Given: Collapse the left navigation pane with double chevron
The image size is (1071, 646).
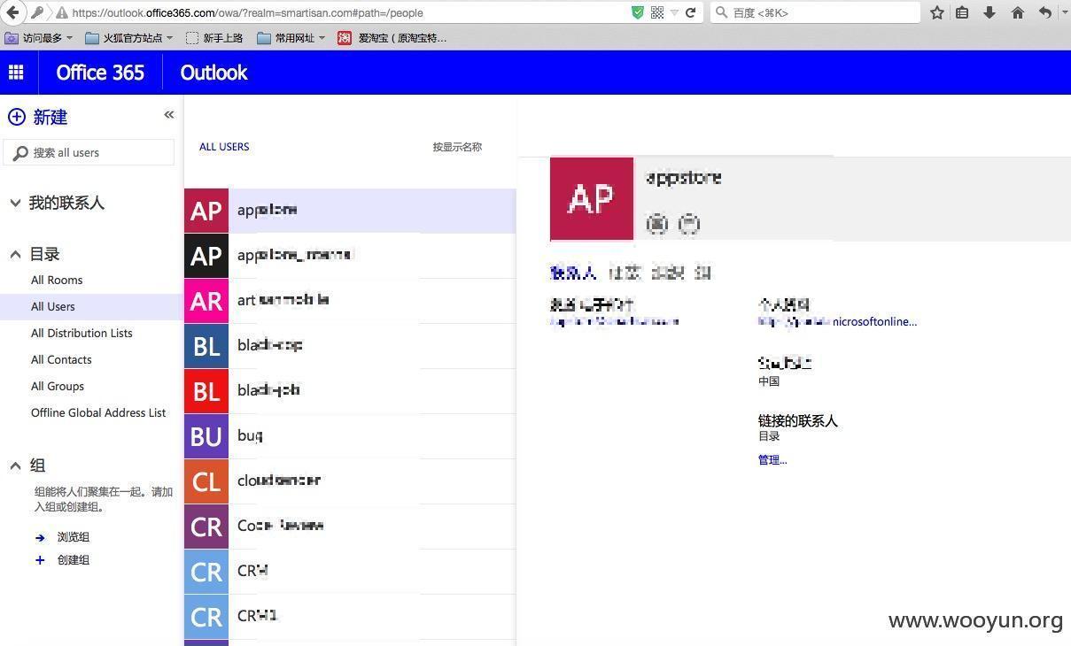Looking at the screenshot, I should point(169,114).
